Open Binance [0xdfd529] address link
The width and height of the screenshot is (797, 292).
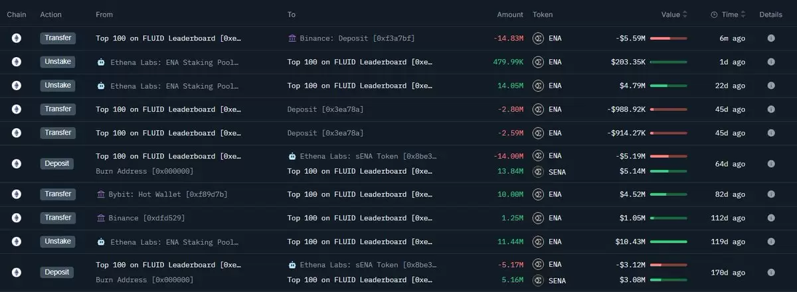pos(147,218)
